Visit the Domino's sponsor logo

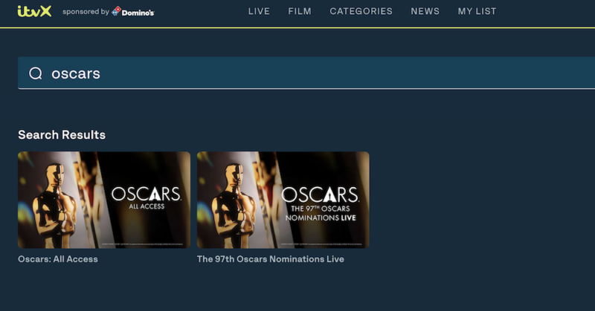133,12
